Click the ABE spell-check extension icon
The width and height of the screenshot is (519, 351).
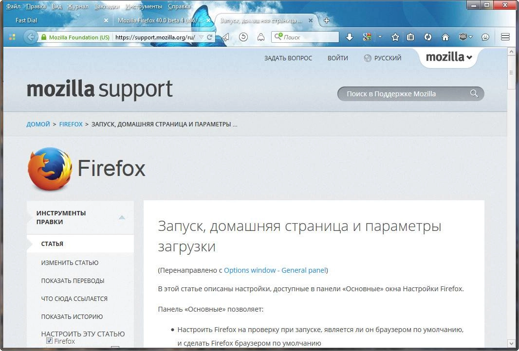pyautogui.click(x=463, y=36)
